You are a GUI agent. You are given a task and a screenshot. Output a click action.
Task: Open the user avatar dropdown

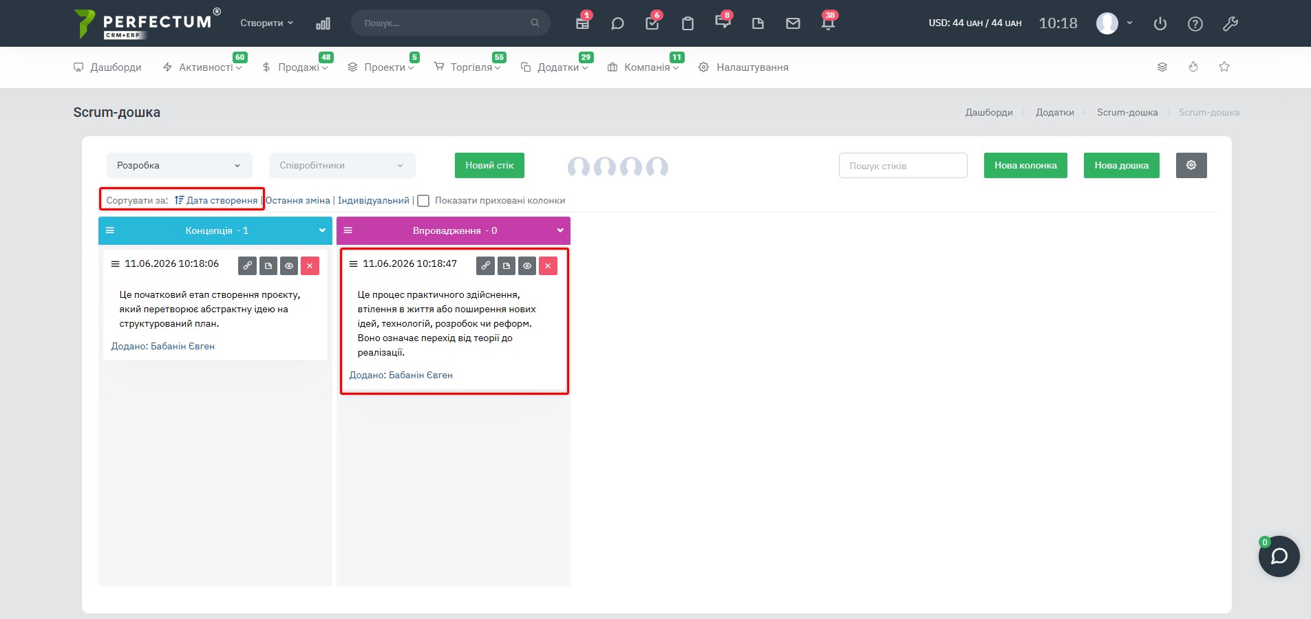point(1114,23)
